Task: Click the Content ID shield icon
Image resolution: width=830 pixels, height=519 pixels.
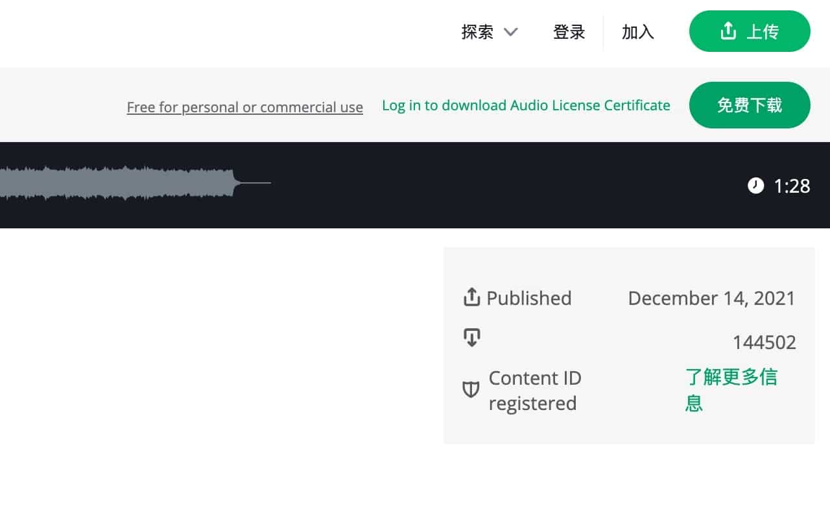Action: [470, 390]
